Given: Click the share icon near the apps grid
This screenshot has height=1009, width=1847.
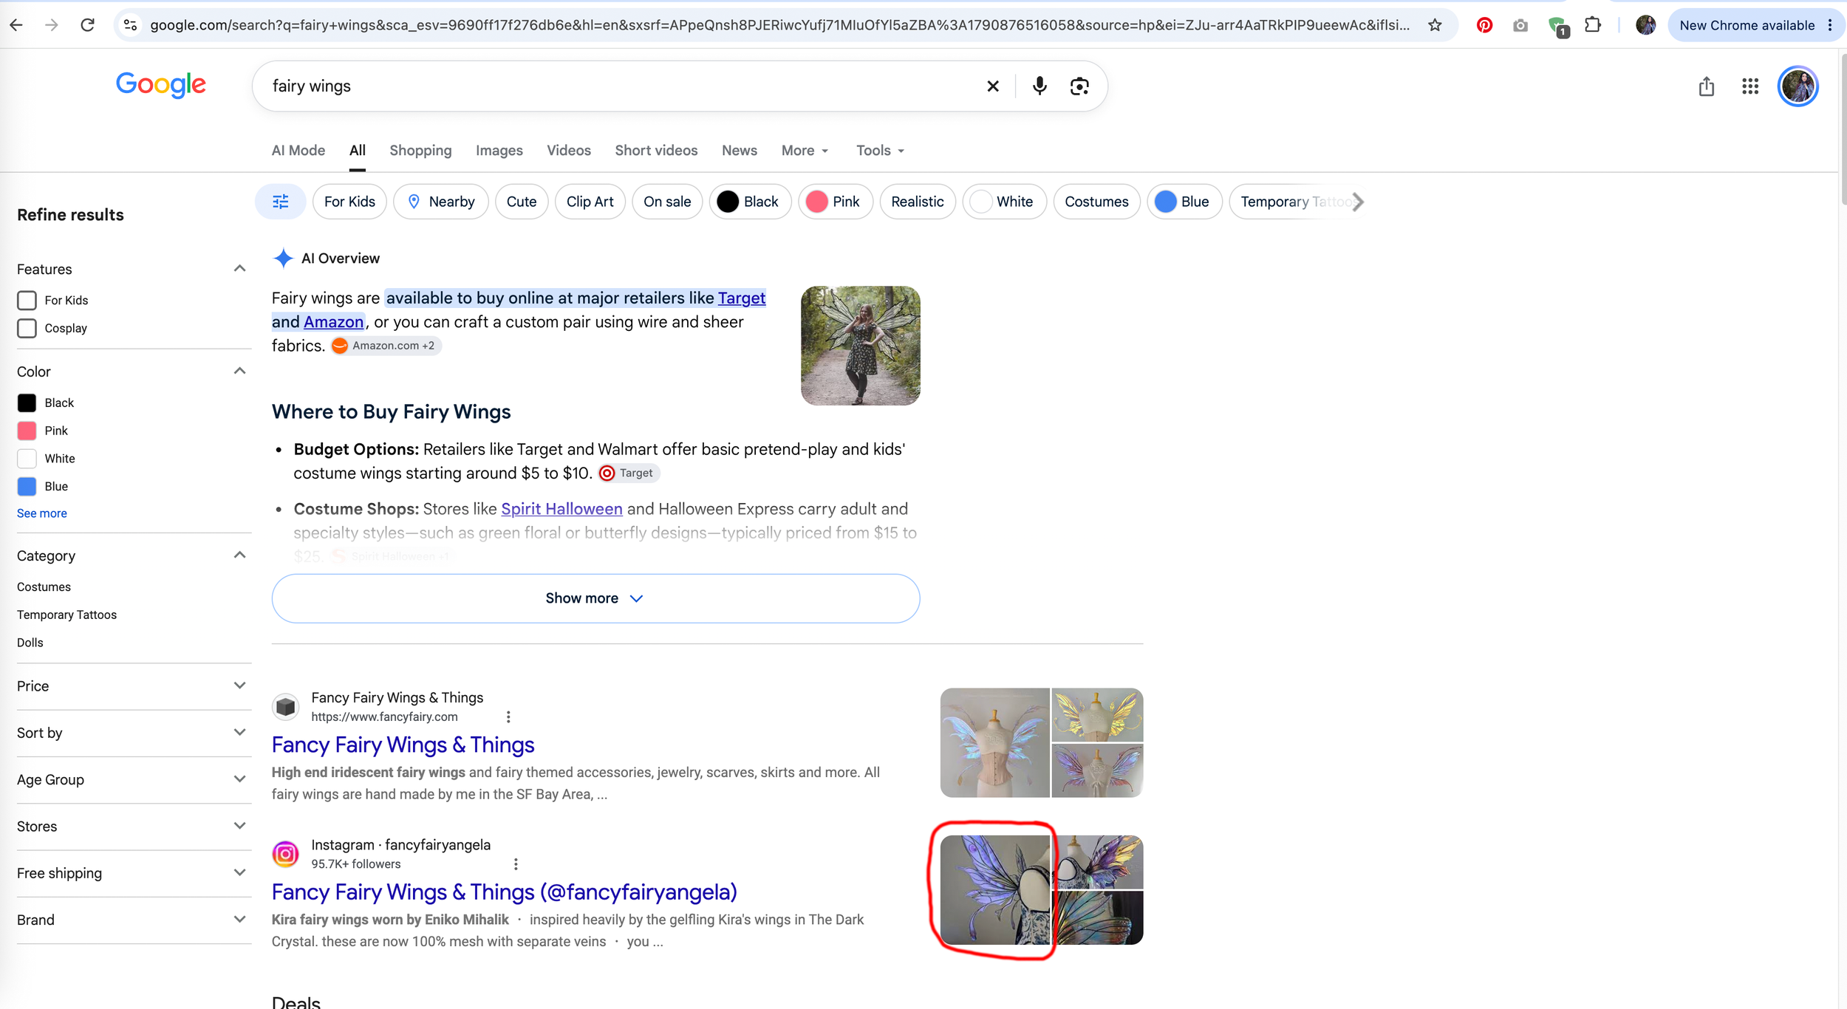Looking at the screenshot, I should (1706, 86).
